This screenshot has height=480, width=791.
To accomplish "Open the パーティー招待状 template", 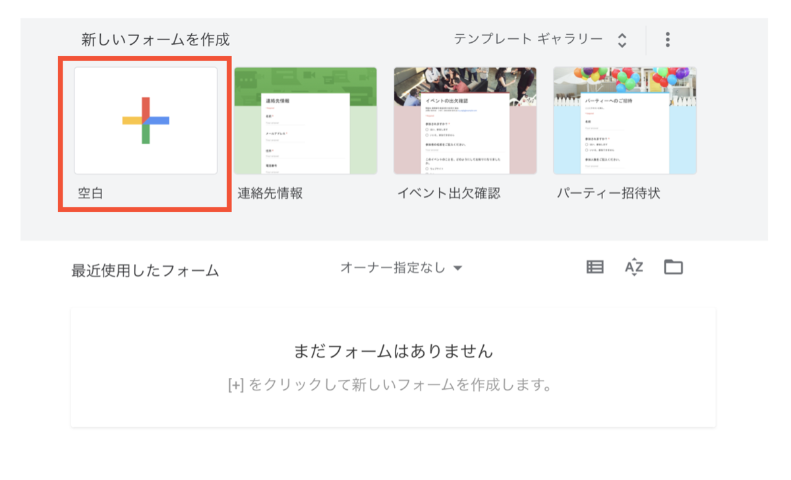I will [624, 120].
